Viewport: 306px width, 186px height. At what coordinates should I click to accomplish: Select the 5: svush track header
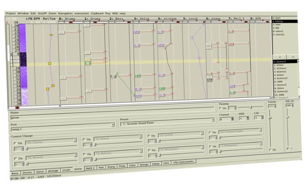190,19
